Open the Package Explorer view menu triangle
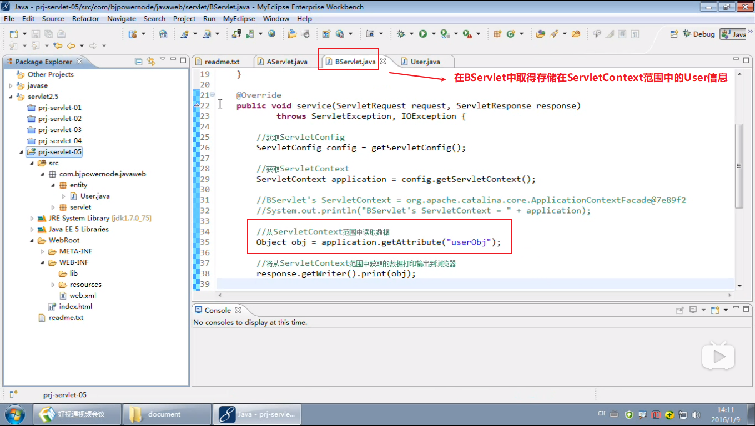 click(163, 59)
